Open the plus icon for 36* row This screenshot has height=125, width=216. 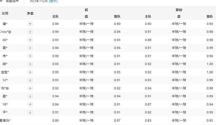pos(30,40)
